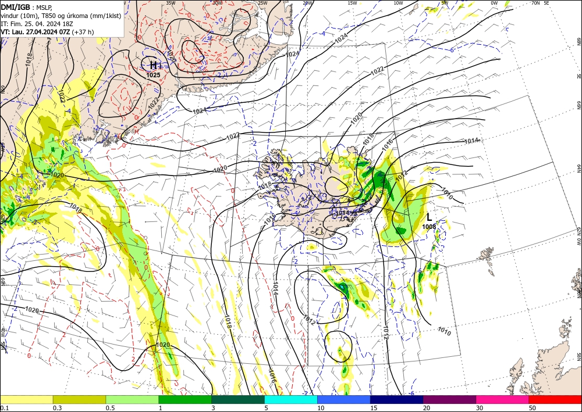
Task: Click the '15W' longitude label
Action: coord(352,3)
